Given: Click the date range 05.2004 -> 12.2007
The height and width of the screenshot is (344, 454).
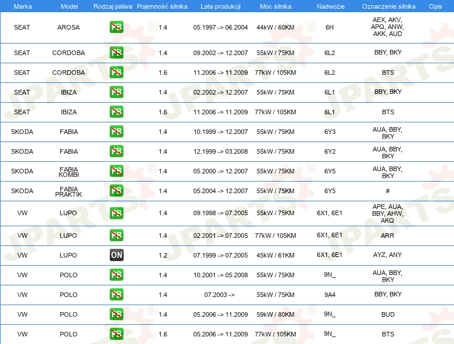Looking at the screenshot, I should tap(221, 191).
